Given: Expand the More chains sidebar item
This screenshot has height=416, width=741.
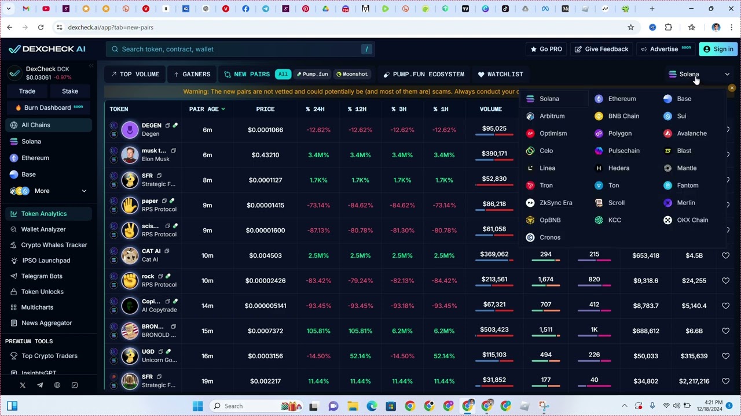Looking at the screenshot, I should (x=49, y=191).
